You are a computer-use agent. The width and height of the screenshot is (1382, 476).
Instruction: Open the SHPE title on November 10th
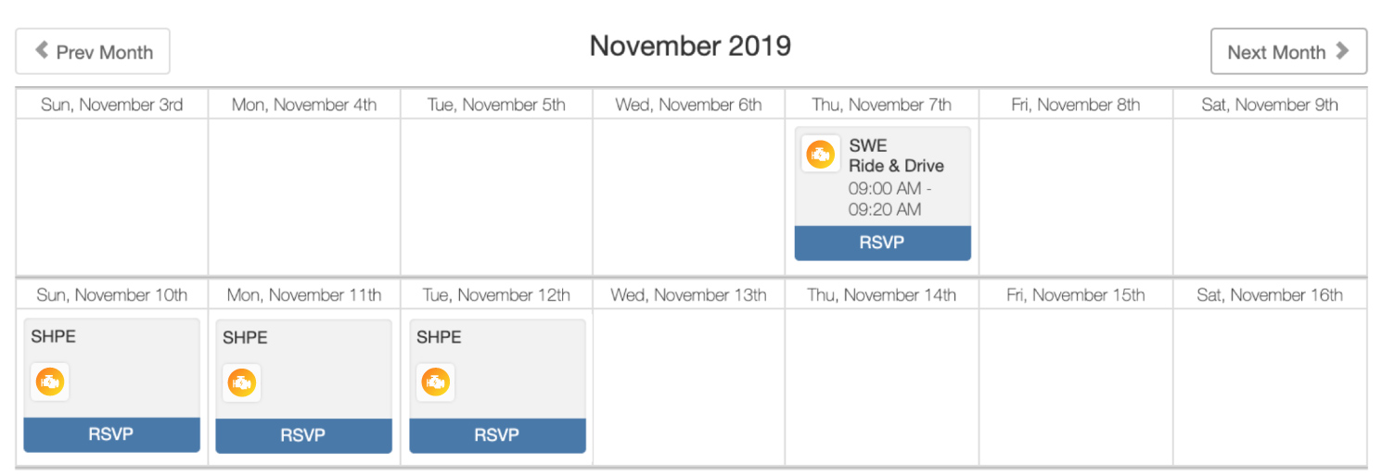click(54, 336)
